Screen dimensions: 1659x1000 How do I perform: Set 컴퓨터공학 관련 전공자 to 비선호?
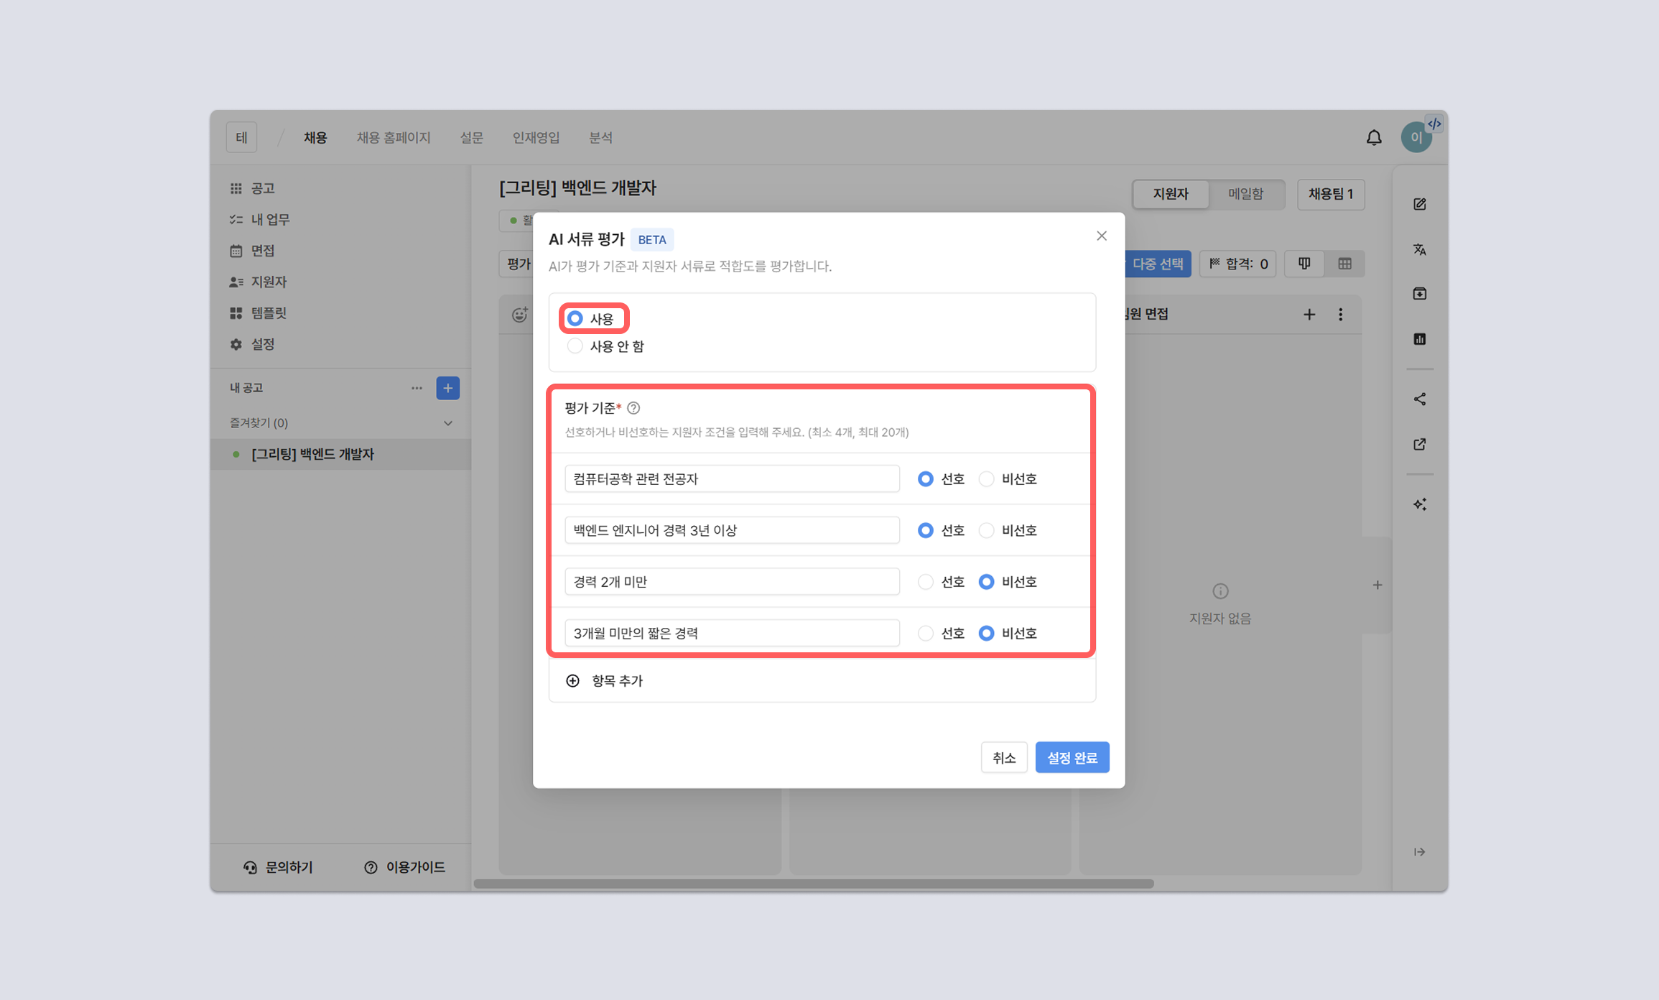click(x=986, y=478)
